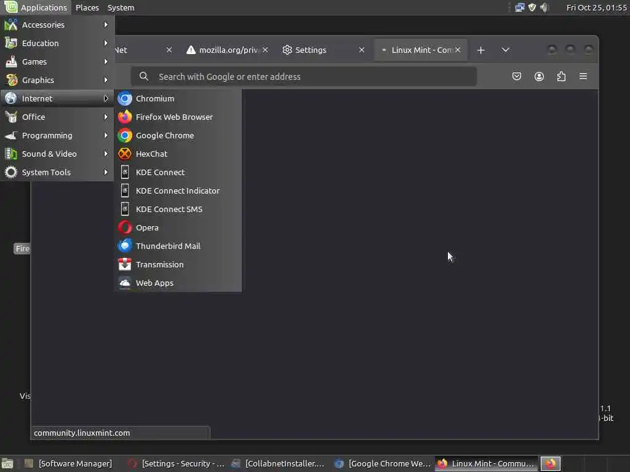Open a new Firefox tab
The image size is (630, 472).
click(481, 50)
